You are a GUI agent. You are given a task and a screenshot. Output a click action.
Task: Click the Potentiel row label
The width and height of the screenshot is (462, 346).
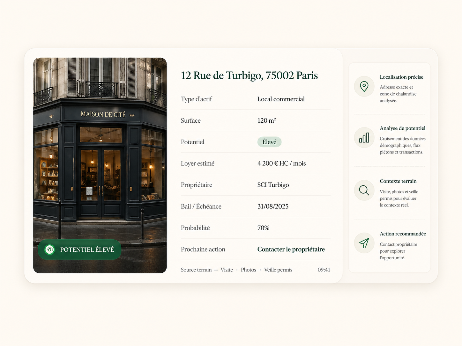pyautogui.click(x=192, y=142)
